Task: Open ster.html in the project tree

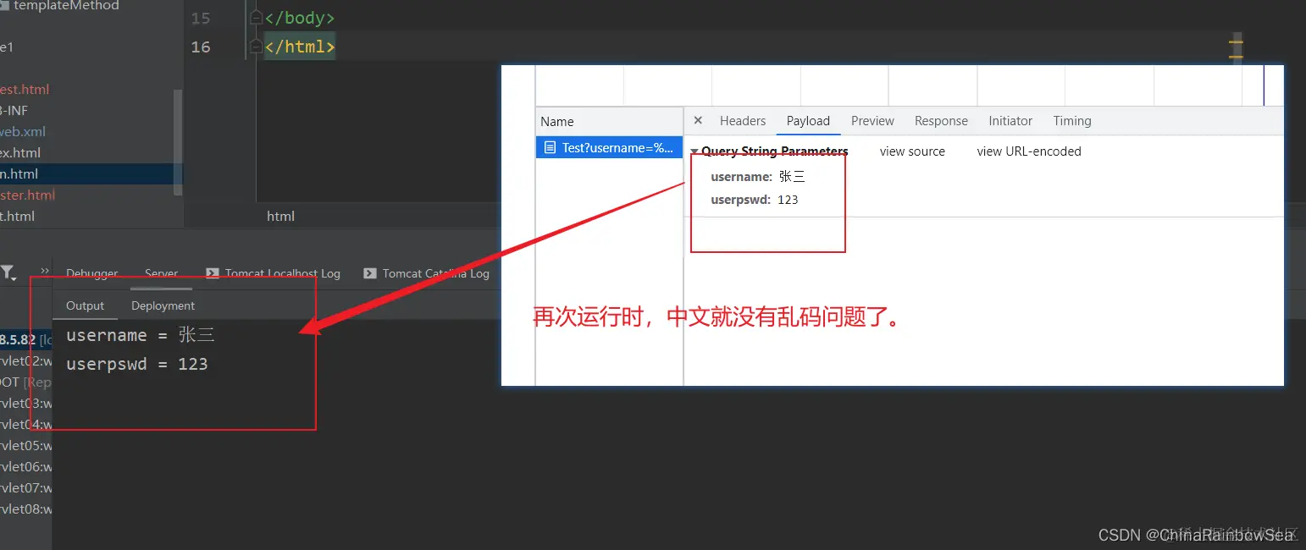Action: coord(28,195)
